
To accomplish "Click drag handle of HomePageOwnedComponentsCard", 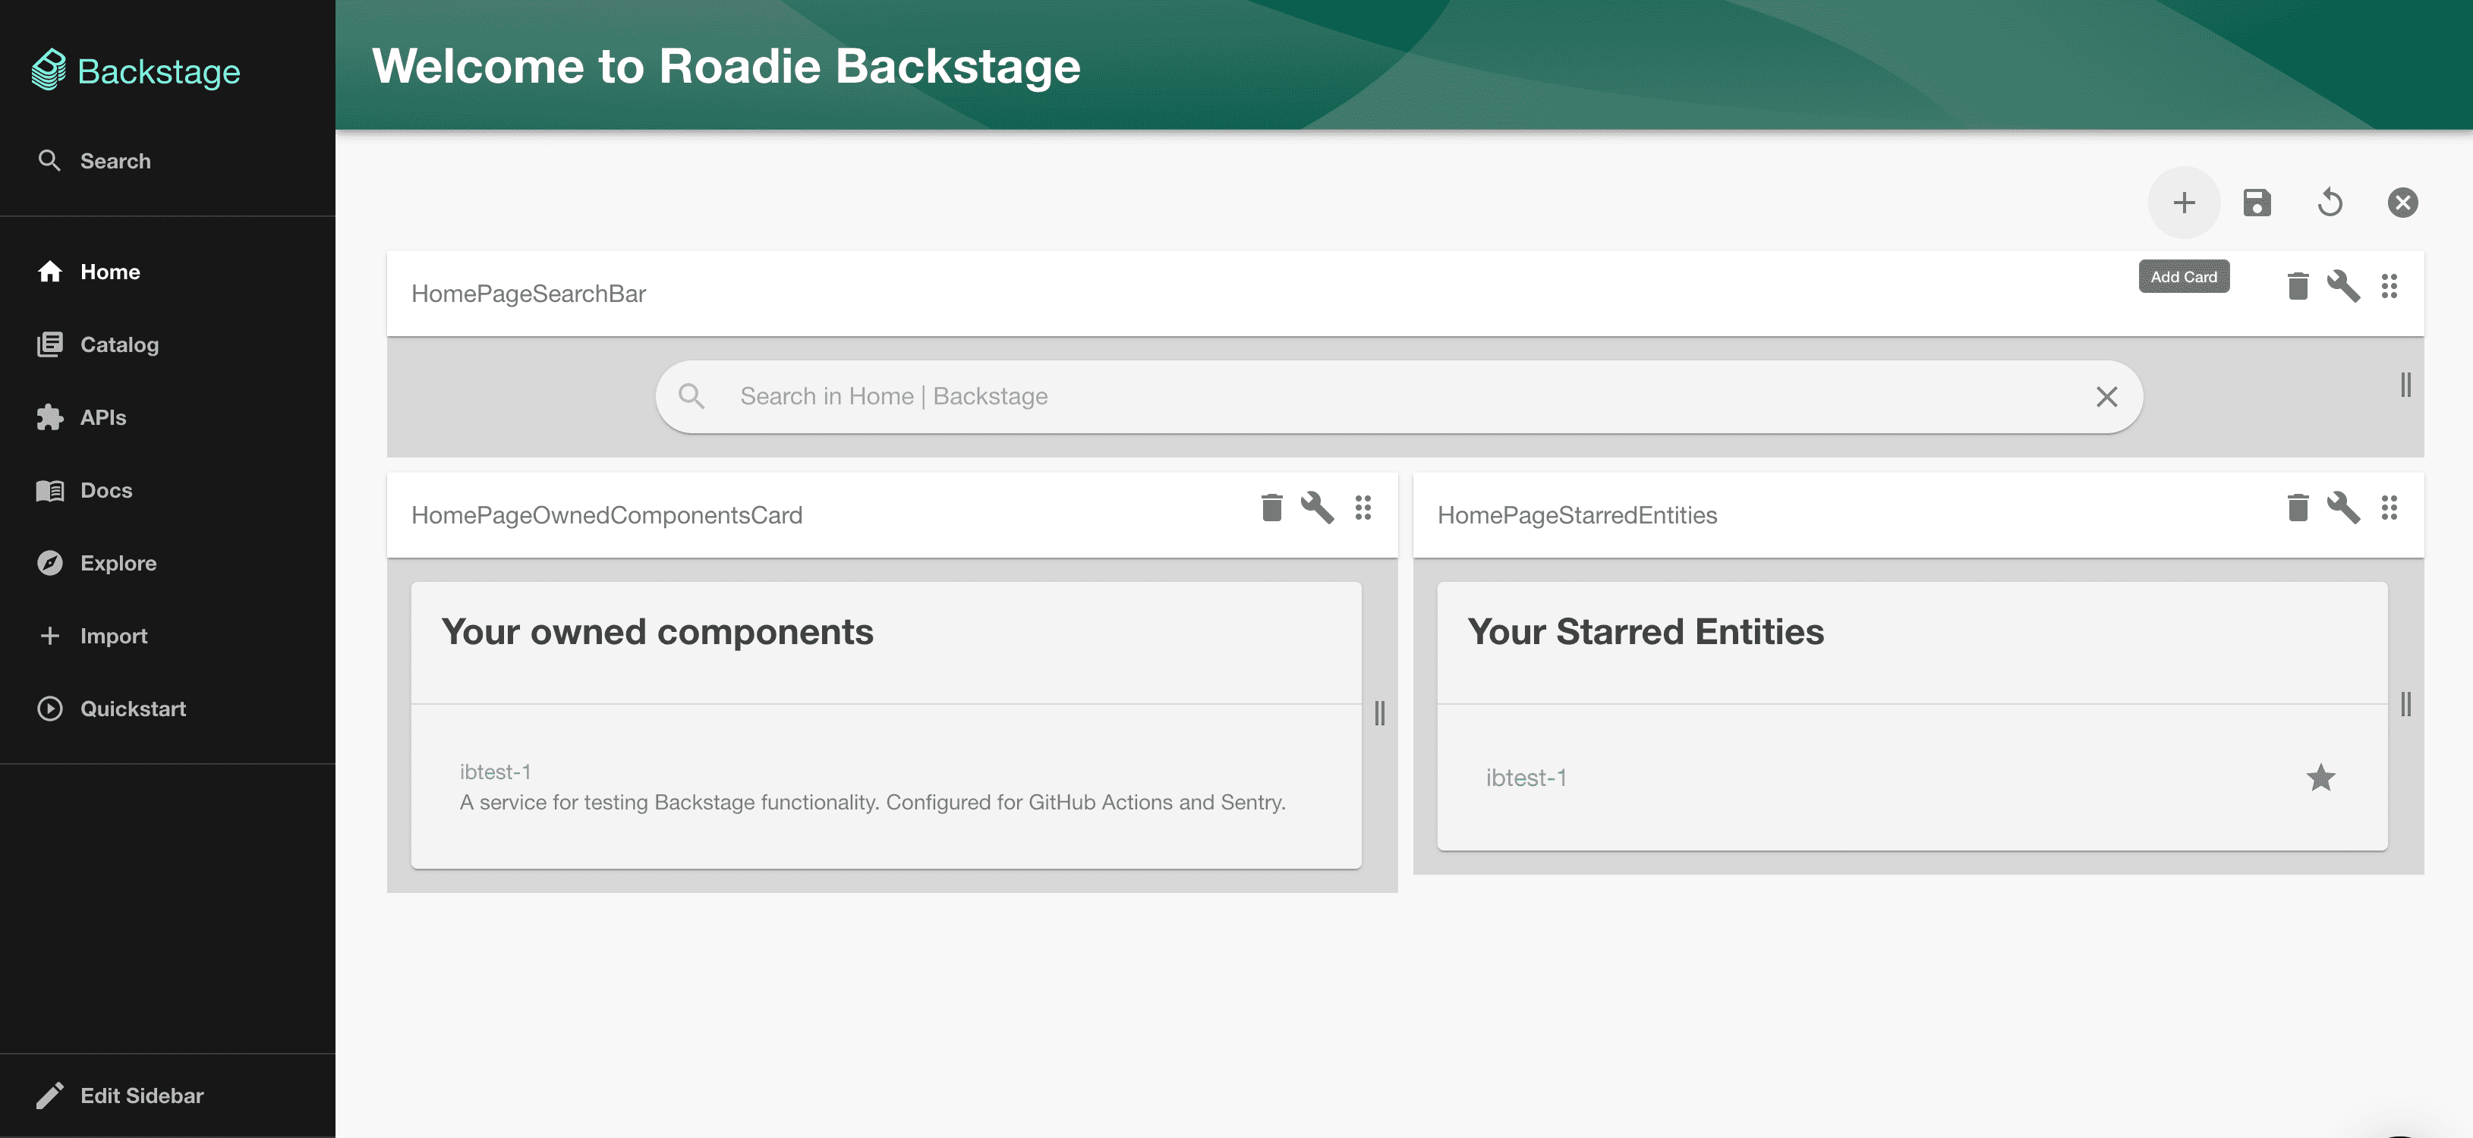I will click(x=1363, y=508).
